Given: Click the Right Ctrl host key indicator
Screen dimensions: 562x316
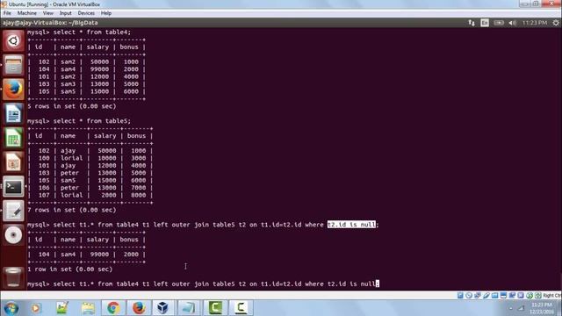Looking at the screenshot, I should (x=552, y=295).
